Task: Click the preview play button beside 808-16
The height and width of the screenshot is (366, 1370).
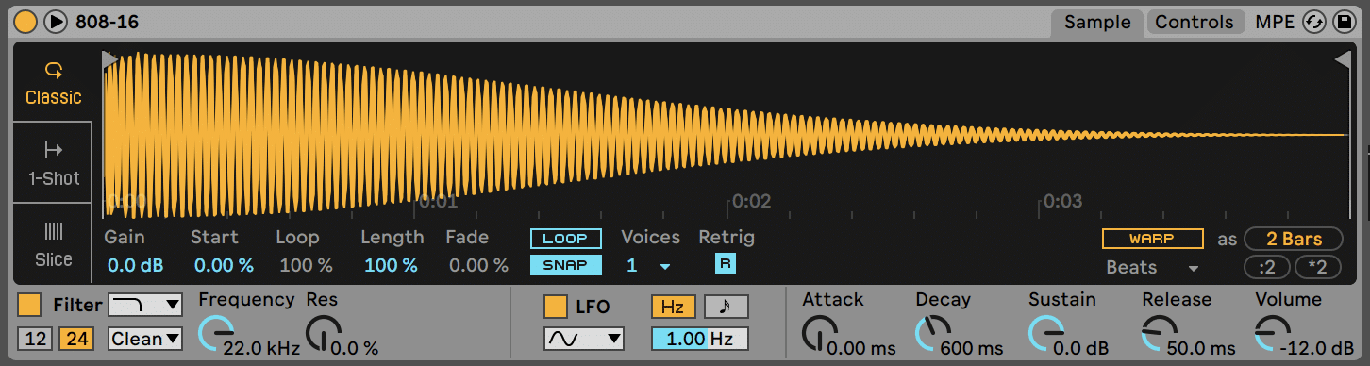Action: point(56,21)
